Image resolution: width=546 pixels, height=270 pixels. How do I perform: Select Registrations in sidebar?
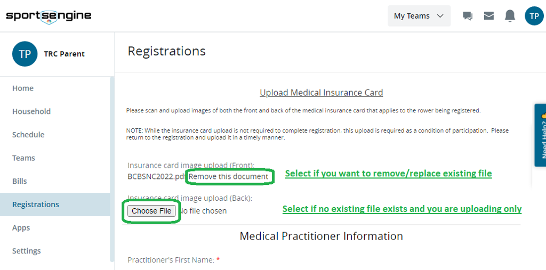[x=36, y=204]
